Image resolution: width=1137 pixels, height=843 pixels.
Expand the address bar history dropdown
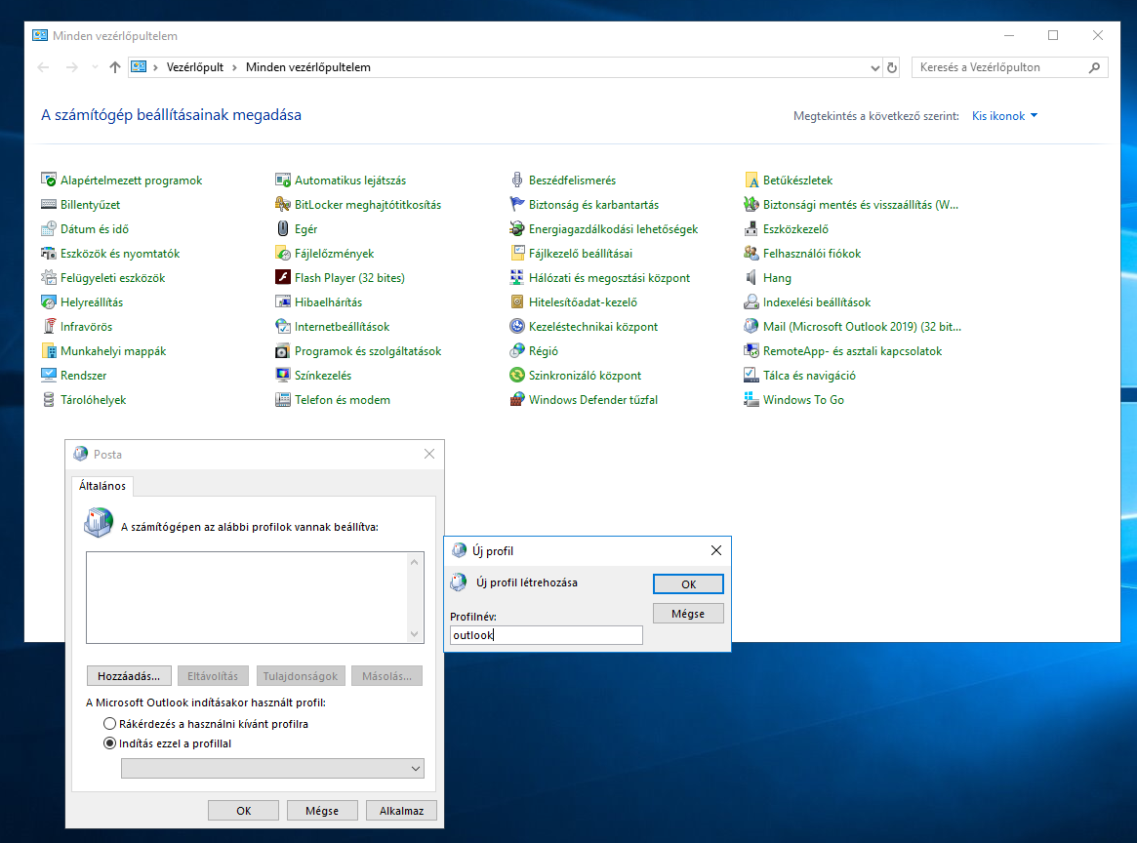[874, 67]
